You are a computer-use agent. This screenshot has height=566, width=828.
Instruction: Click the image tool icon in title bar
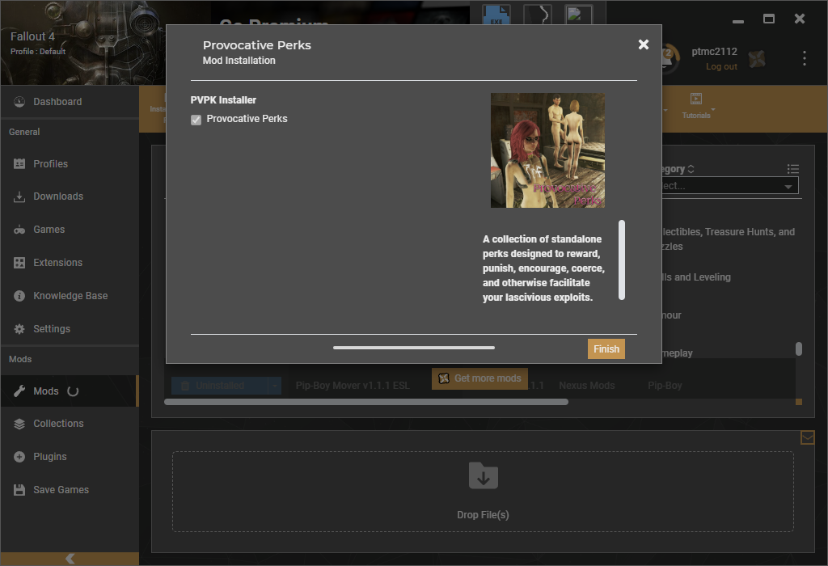click(x=578, y=15)
